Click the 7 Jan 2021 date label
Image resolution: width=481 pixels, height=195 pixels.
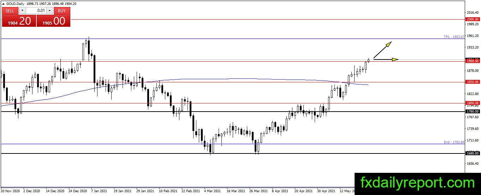99,191
